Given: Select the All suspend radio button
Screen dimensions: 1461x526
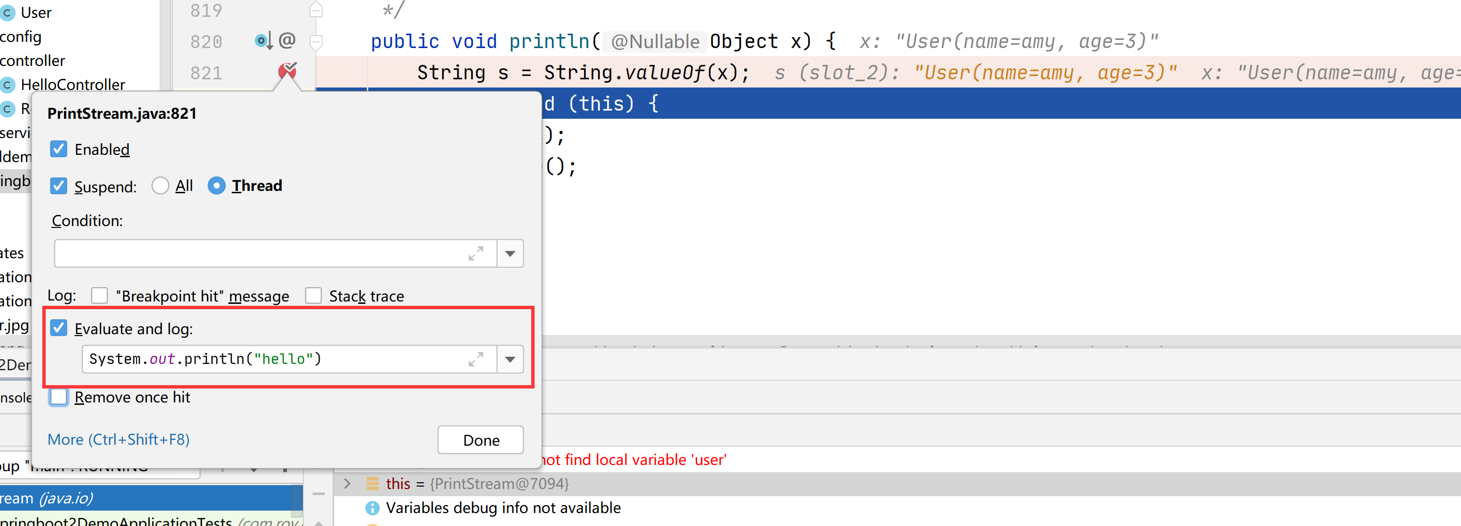Looking at the screenshot, I should pos(161,186).
